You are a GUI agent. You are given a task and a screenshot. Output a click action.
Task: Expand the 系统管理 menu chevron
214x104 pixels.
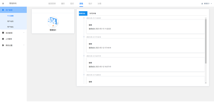[24, 33]
